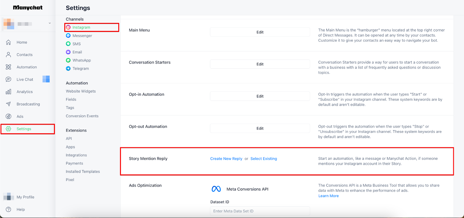This screenshot has height=218, width=464.
Task: Open the Home icon in sidebar
Action: (x=8, y=42)
